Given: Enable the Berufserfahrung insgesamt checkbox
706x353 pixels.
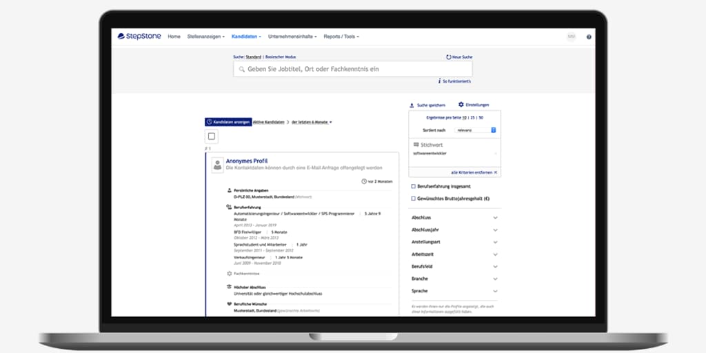Looking at the screenshot, I should click(x=414, y=186).
